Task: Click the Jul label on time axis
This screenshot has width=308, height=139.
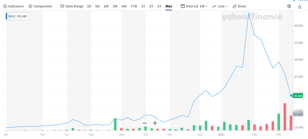Action: click(x=67, y=134)
